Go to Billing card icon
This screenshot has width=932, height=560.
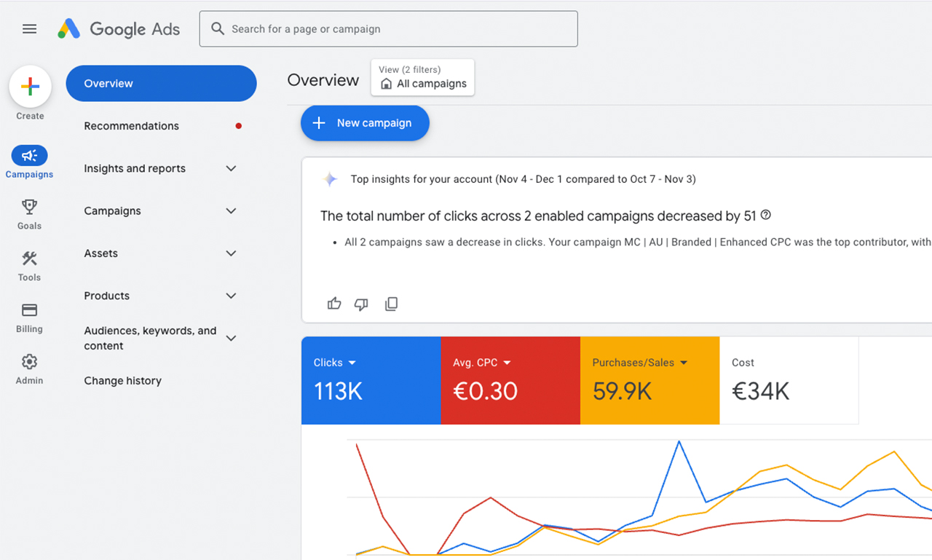tap(29, 311)
